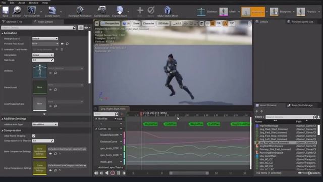This screenshot has width=323, height=182.
Task: Open the Window menu
Action: (x=33, y=3)
